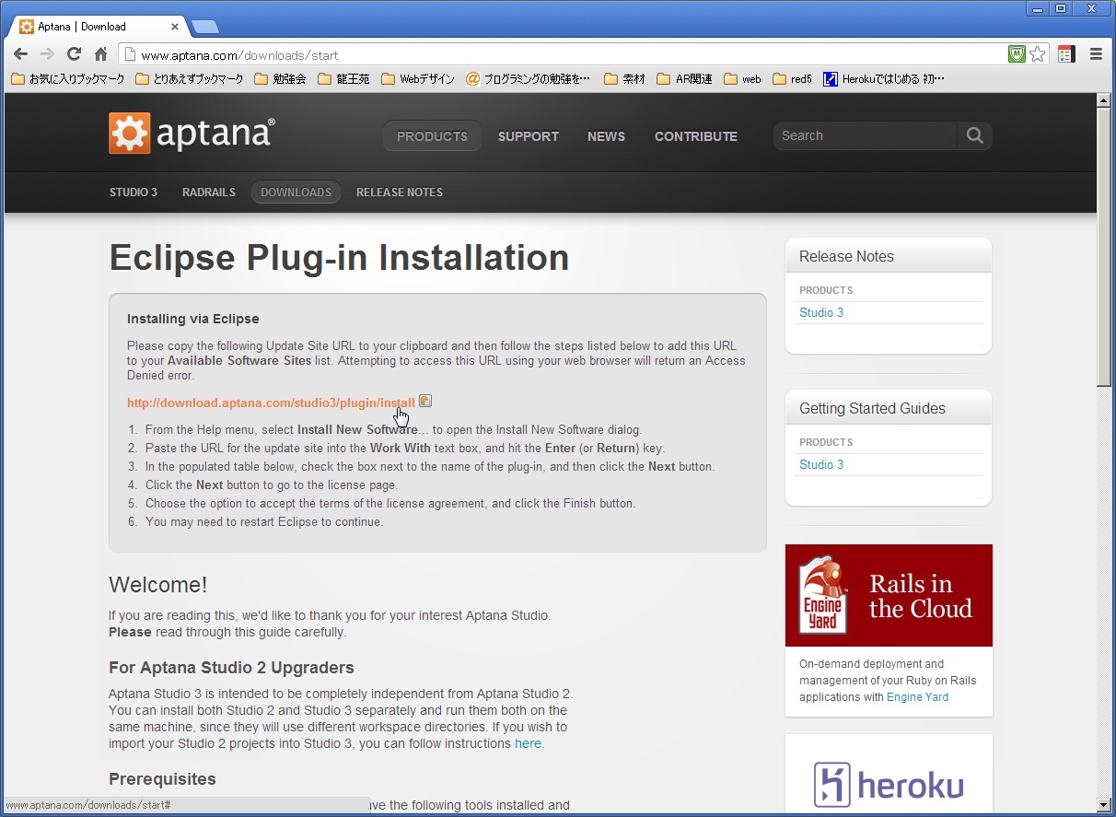Click the "Release Notes" sidebar title
Screen dimensions: 1116x817
(x=846, y=256)
